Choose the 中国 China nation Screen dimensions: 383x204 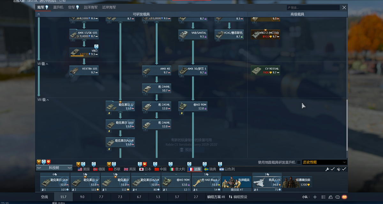click(161, 169)
